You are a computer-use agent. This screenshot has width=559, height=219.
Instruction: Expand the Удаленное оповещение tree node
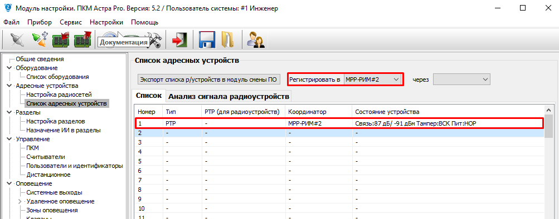pyautogui.click(x=20, y=201)
